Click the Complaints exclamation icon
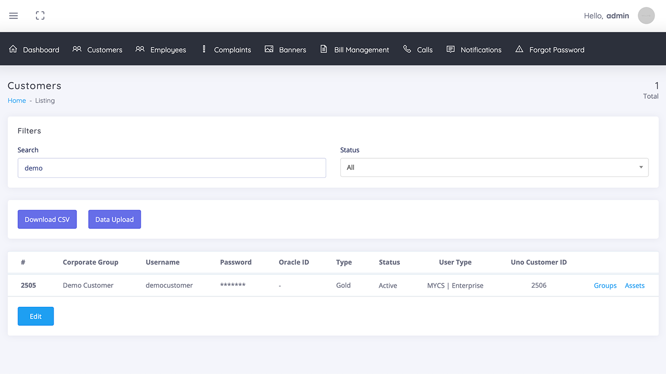 [x=204, y=49]
